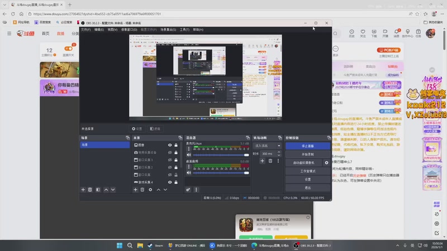Open the 视图(V) menu in OBS
Image resolution: width=447 pixels, height=251 pixels.
pos(112,30)
